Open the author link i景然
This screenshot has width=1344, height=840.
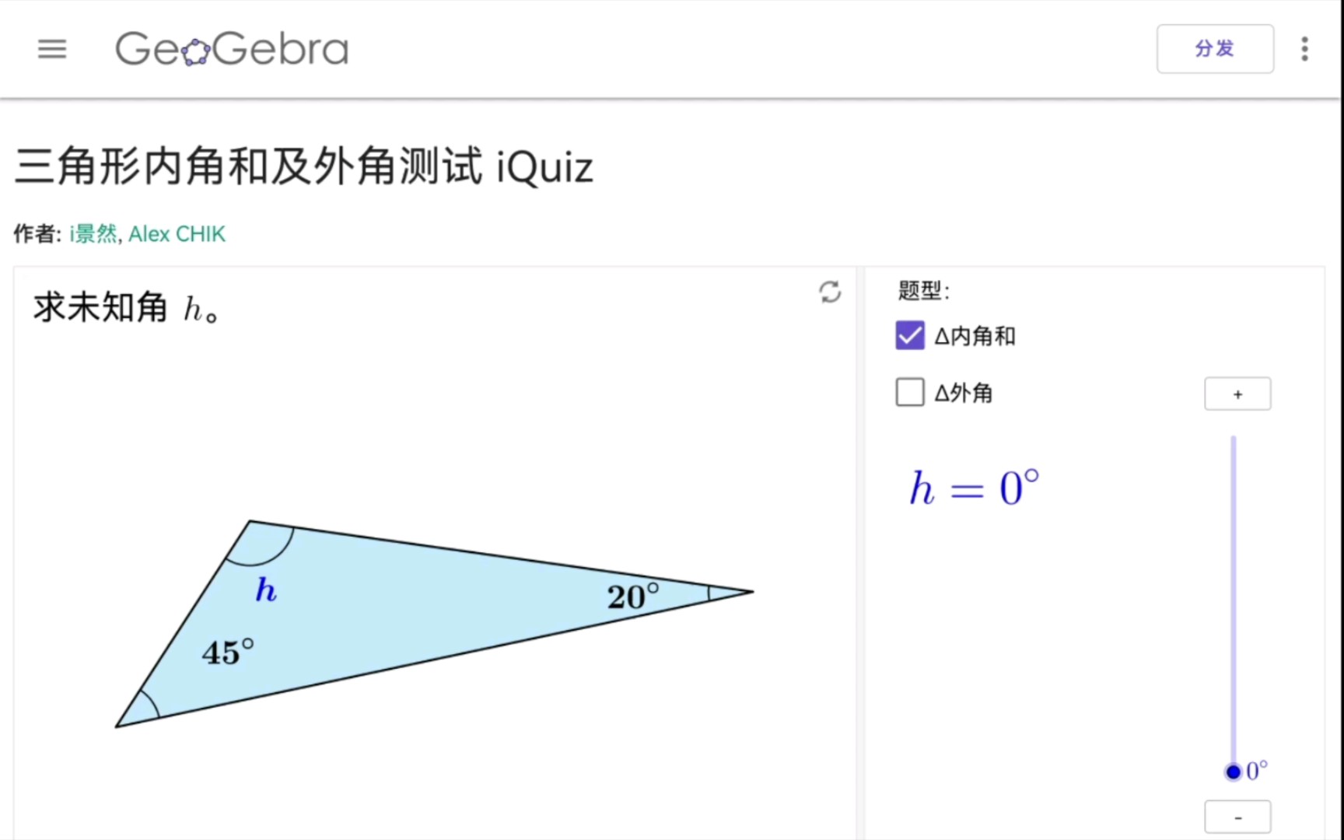click(91, 233)
